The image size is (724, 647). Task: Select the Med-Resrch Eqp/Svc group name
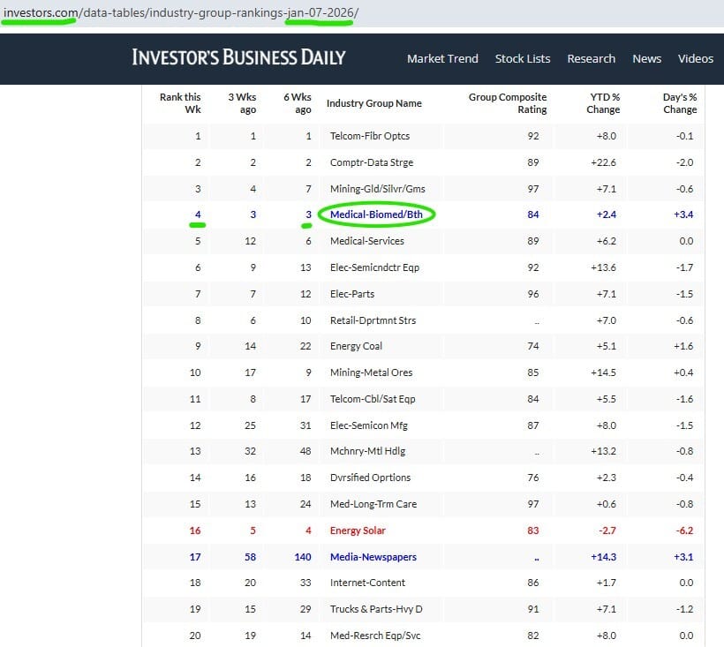[375, 636]
